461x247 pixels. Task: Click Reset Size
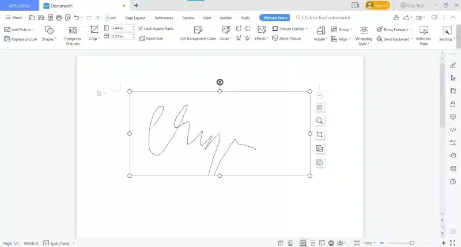pyautogui.click(x=151, y=39)
